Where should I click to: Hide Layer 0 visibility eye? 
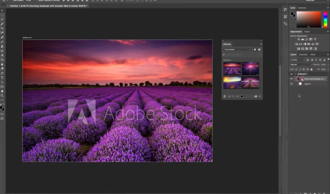point(291,84)
